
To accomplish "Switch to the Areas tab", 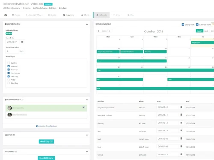I will (16, 15).
